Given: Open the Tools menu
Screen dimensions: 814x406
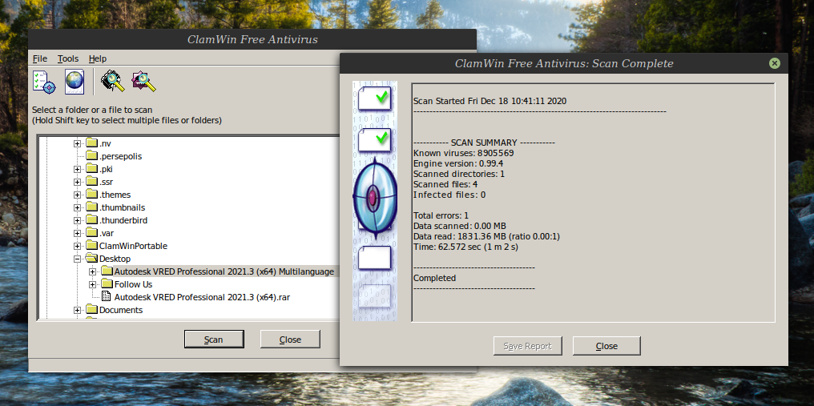Looking at the screenshot, I should pyautogui.click(x=68, y=58).
